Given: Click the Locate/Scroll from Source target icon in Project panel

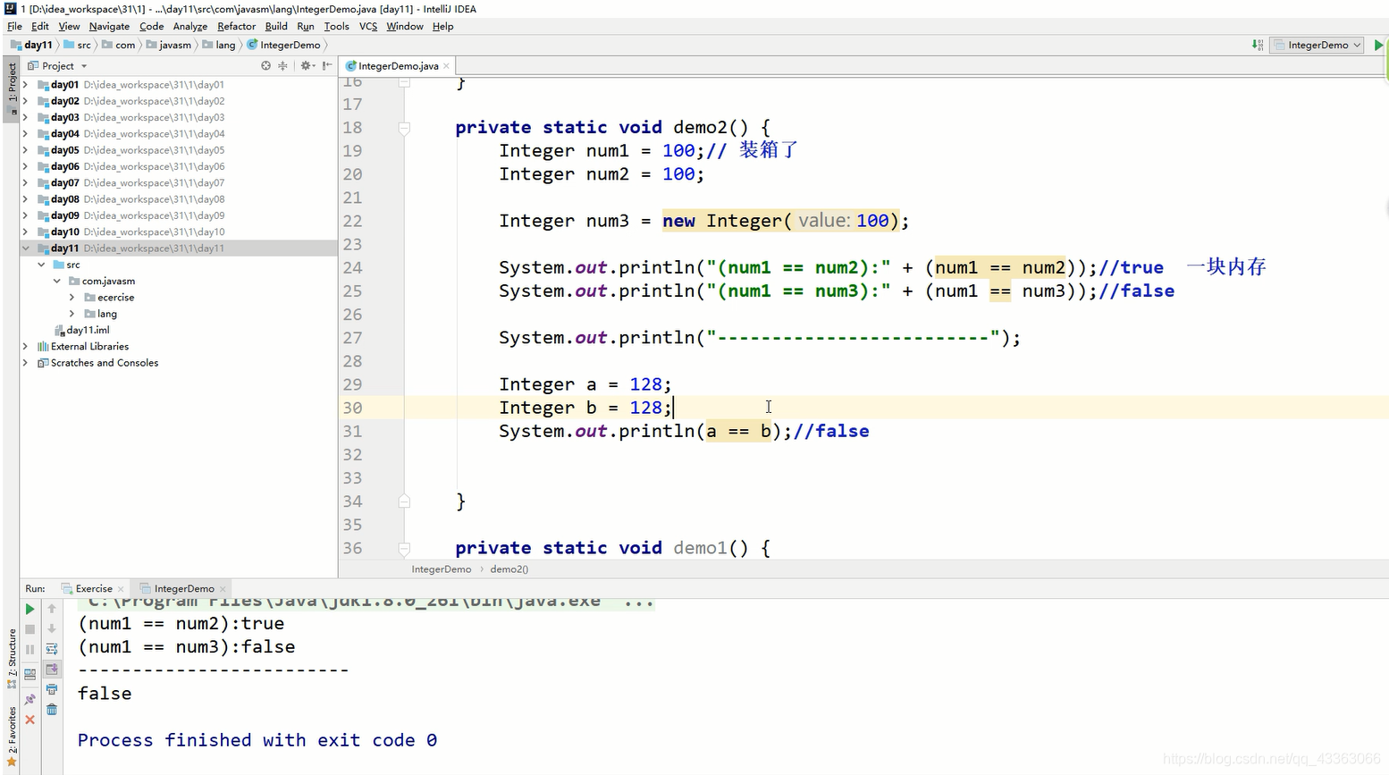Looking at the screenshot, I should (x=265, y=65).
